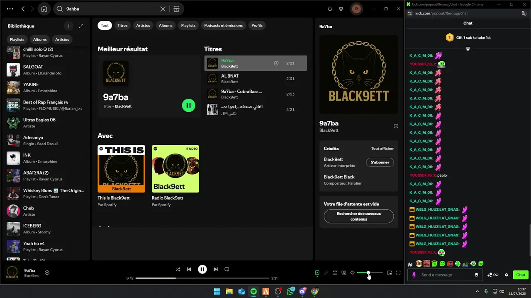Add 9a7ba track row to liked songs

276,63
